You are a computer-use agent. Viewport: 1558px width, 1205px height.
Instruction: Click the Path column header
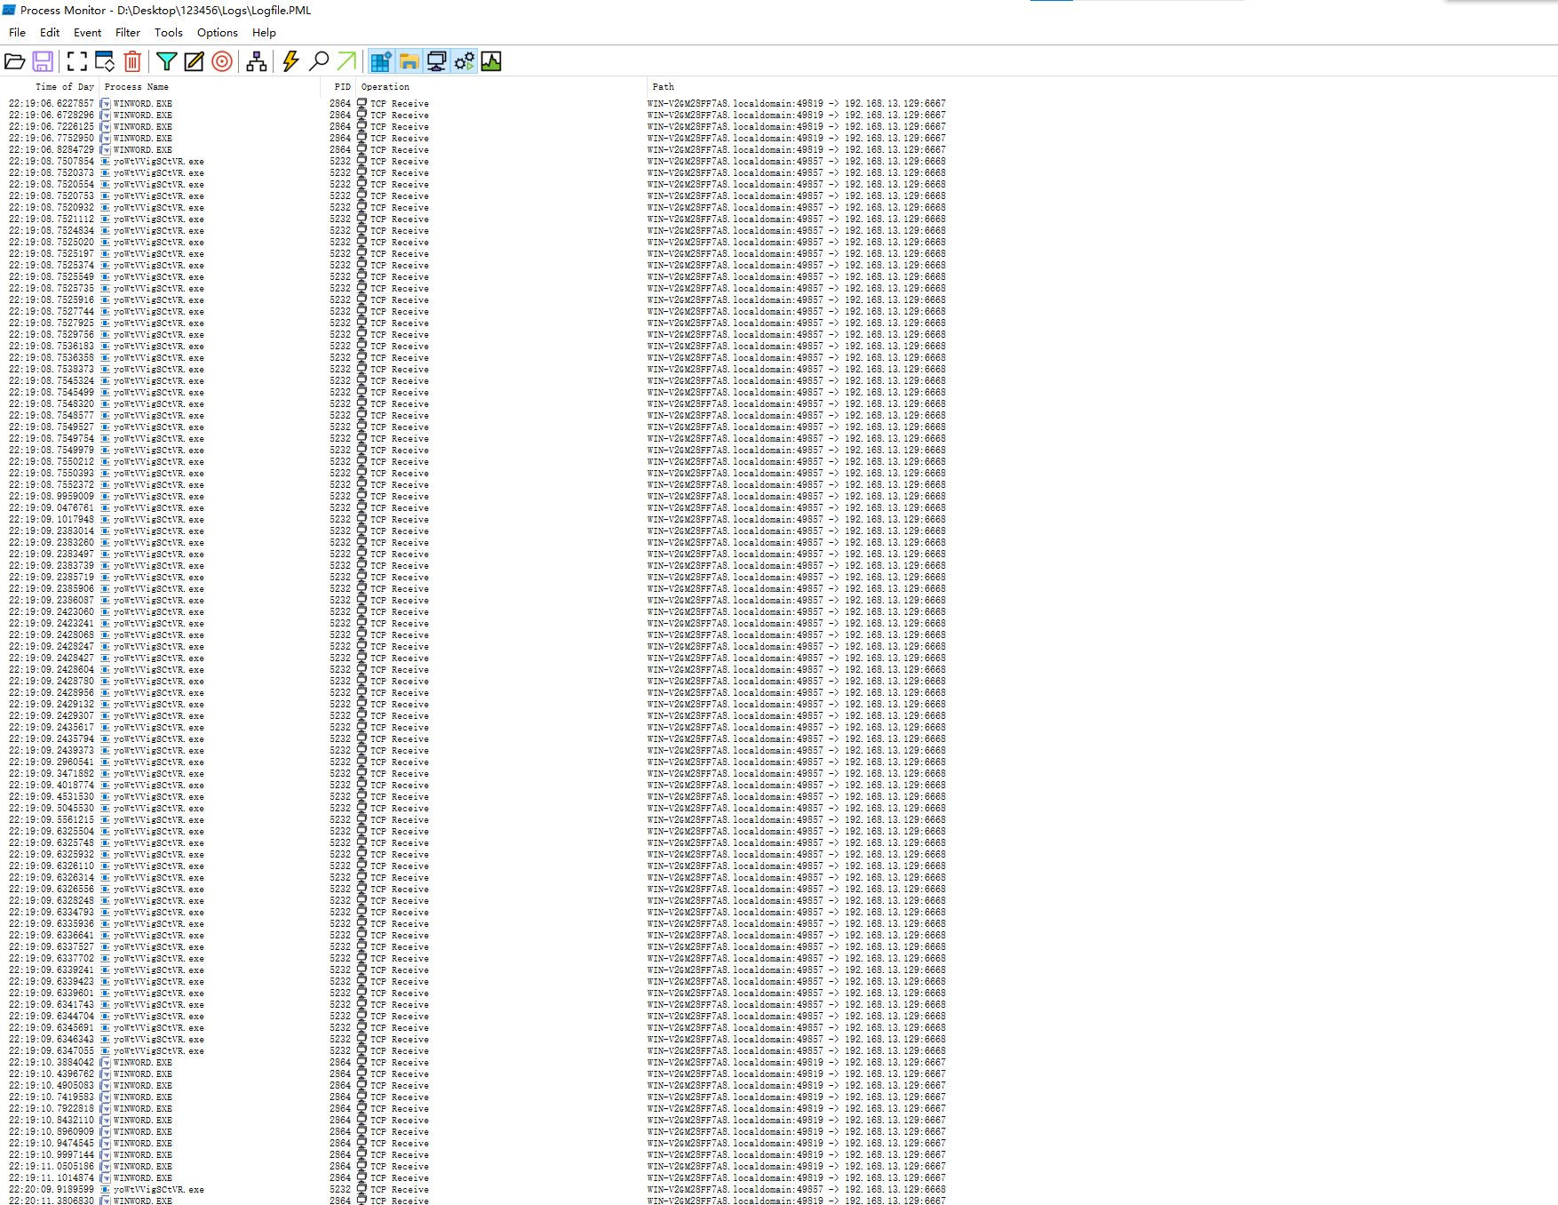(663, 87)
